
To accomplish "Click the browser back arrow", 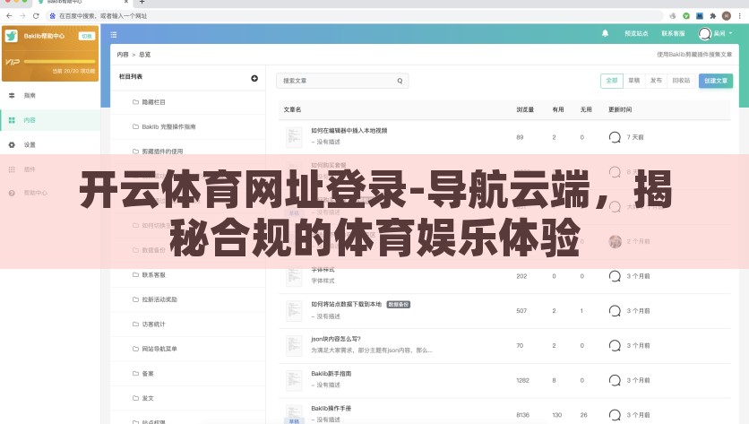I will click(9, 16).
